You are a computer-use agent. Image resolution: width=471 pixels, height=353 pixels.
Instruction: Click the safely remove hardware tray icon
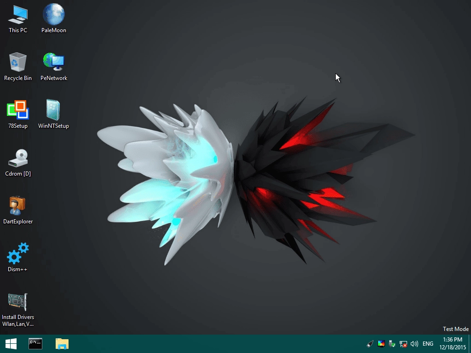[392, 344]
